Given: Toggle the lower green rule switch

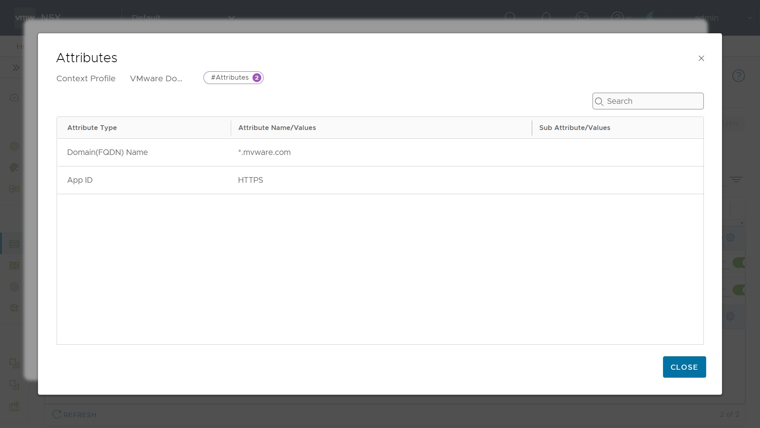Looking at the screenshot, I should pos(739,290).
